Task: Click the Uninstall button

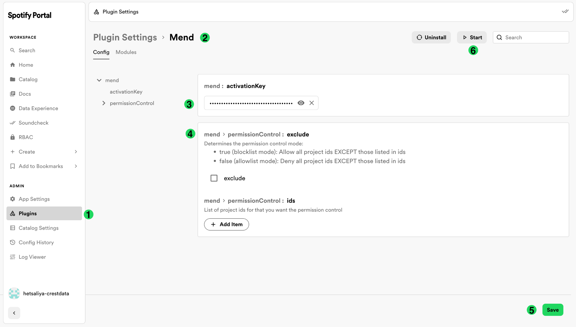Action: [x=431, y=37]
